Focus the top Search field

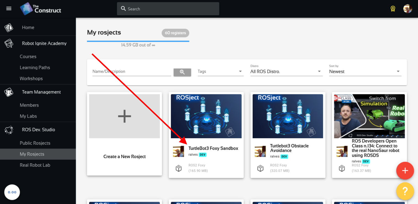[x=168, y=9]
